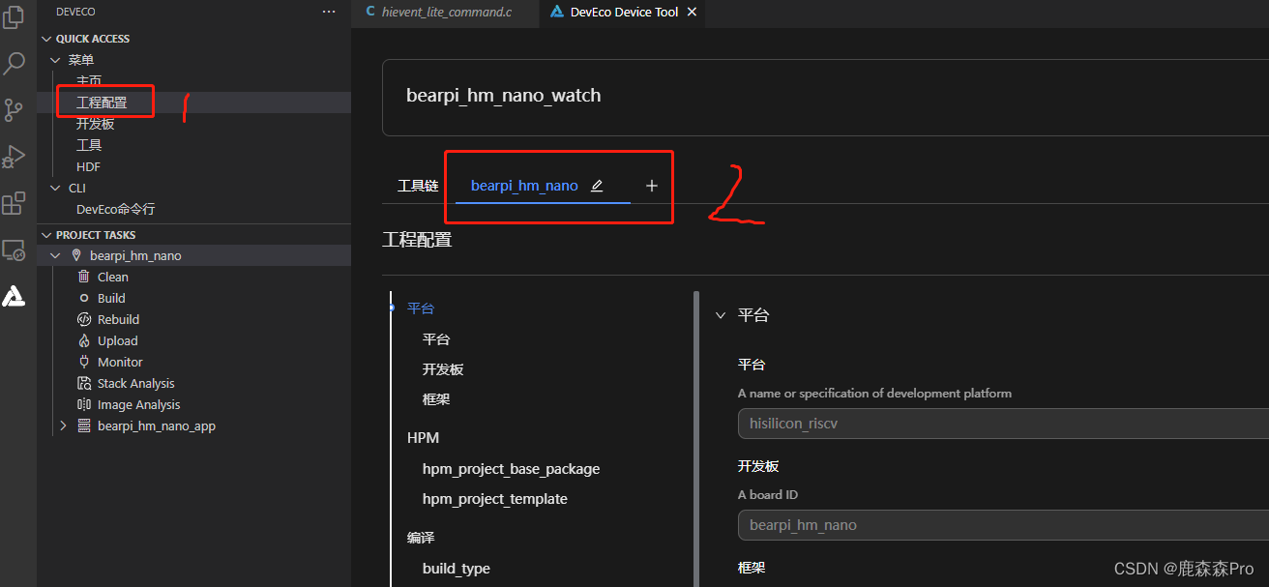Jump to hpm_project_base_package setting
The width and height of the screenshot is (1269, 587).
511,469
